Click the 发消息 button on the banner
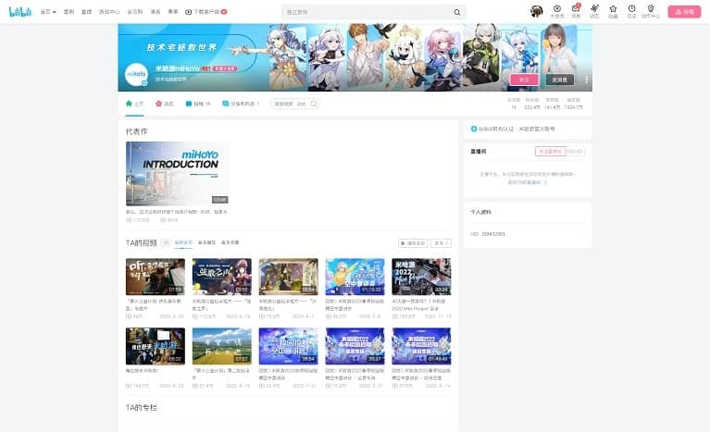This screenshot has width=710, height=432. pos(560,80)
